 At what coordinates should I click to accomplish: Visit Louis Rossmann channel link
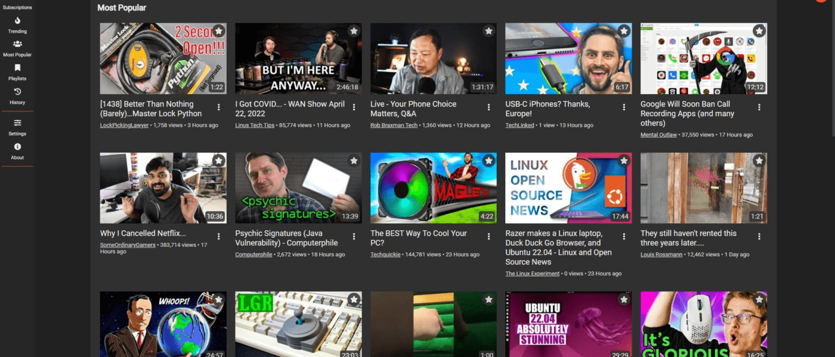[x=661, y=255]
